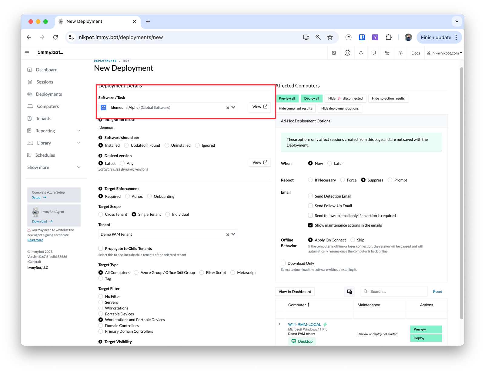This screenshot has height=373, width=485.
Task: Enable Send Detection Email checkbox
Action: 310,196
